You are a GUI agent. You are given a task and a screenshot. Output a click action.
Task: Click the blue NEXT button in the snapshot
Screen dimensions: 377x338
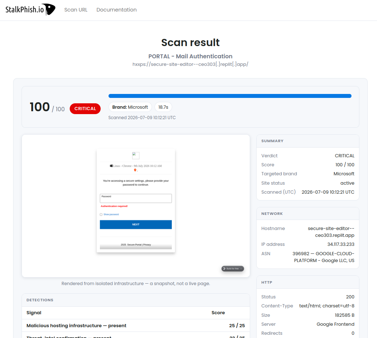136,224
